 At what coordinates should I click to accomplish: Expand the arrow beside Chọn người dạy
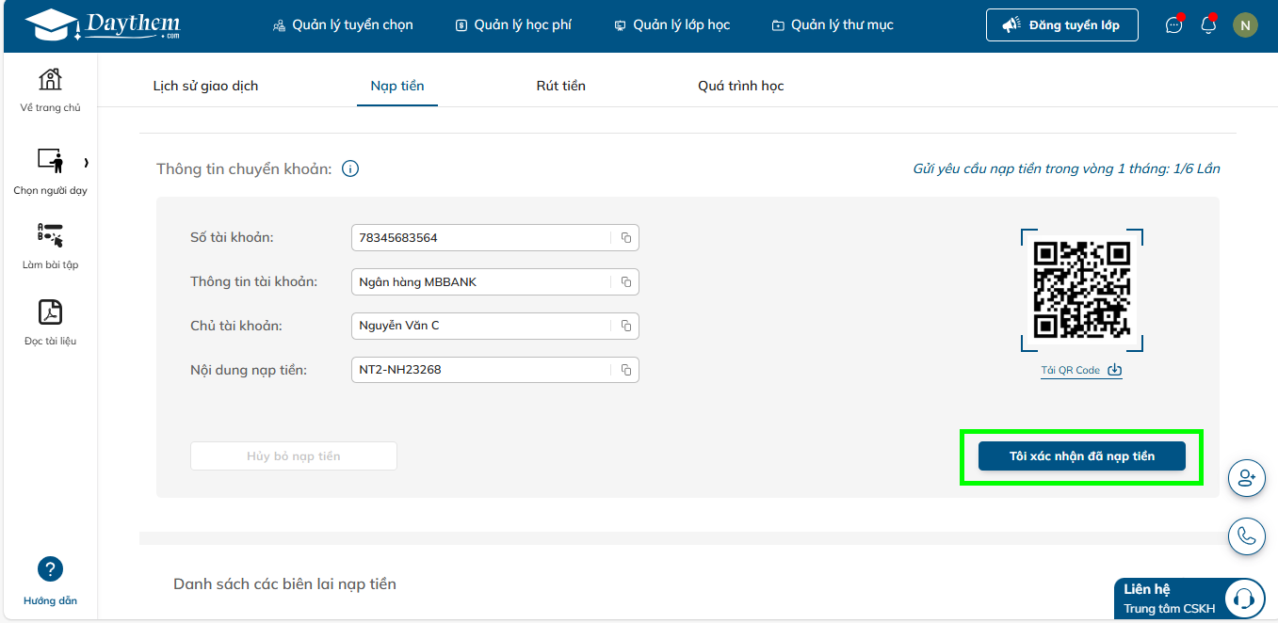point(86,164)
